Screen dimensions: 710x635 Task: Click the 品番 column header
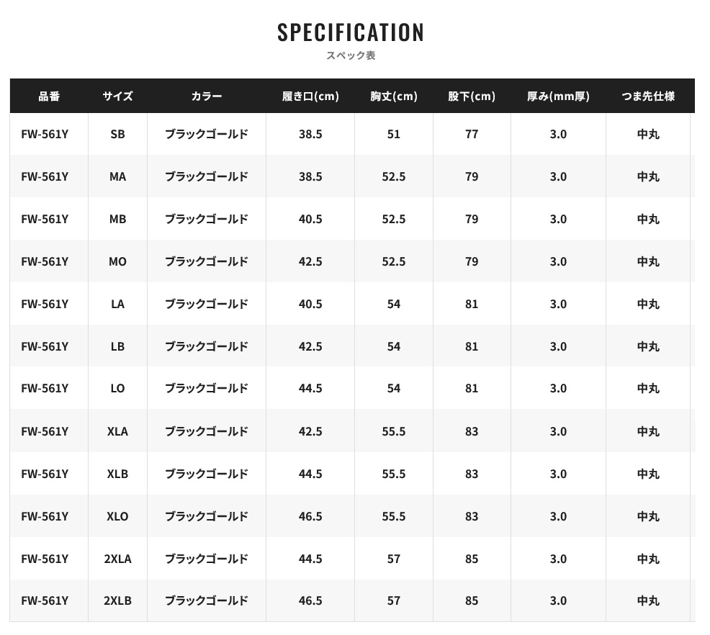[x=49, y=96]
